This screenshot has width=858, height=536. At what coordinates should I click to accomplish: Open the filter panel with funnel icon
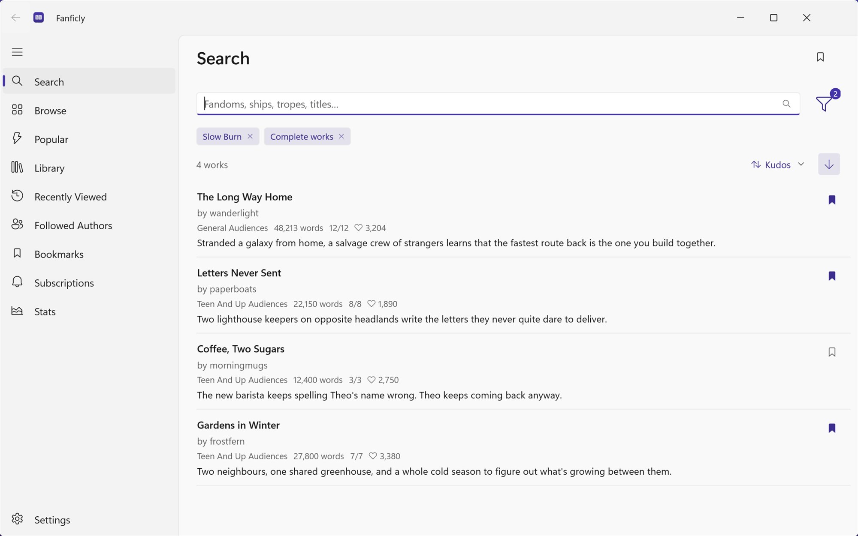click(x=825, y=103)
